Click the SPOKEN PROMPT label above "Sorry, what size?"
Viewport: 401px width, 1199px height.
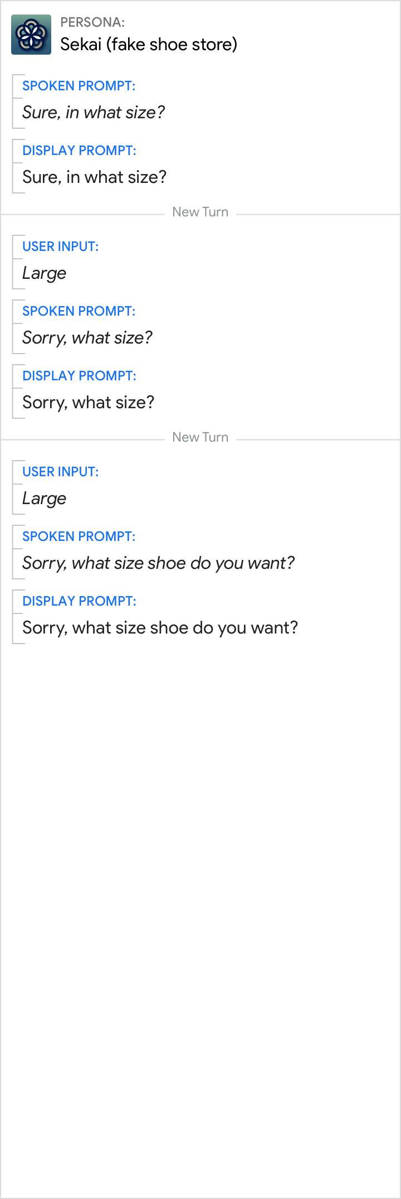point(79,311)
